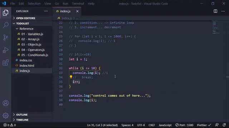Open Explorer Views and More Actions ellipsis
The width and height of the screenshot is (229, 128).
pos(46,11)
